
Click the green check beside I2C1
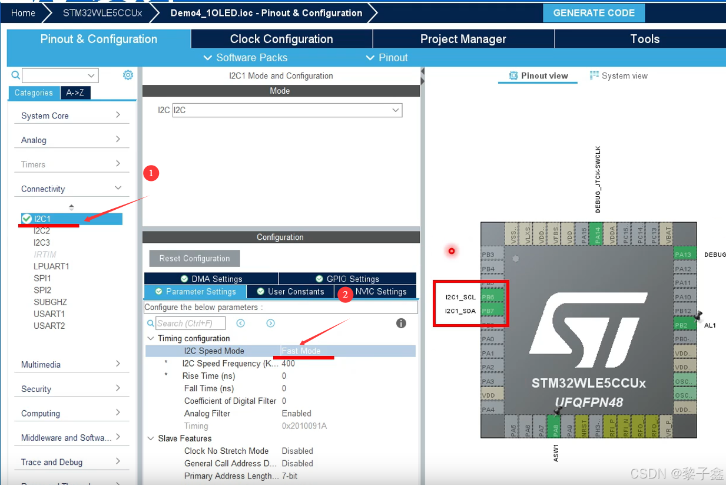click(26, 219)
